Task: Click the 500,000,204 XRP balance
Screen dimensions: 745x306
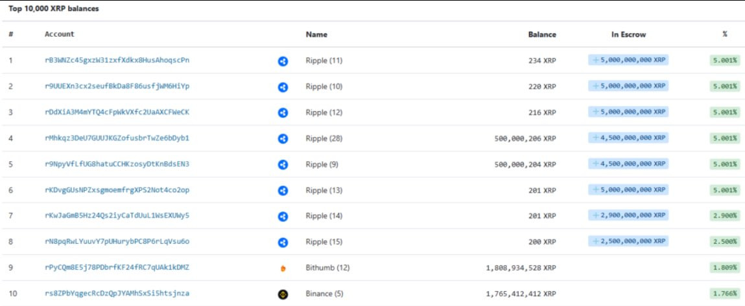Action: pyautogui.click(x=525, y=164)
